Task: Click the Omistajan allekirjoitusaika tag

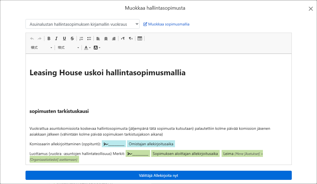Action: coord(151,144)
